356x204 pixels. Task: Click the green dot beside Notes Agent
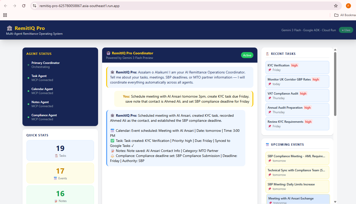(x=28, y=104)
